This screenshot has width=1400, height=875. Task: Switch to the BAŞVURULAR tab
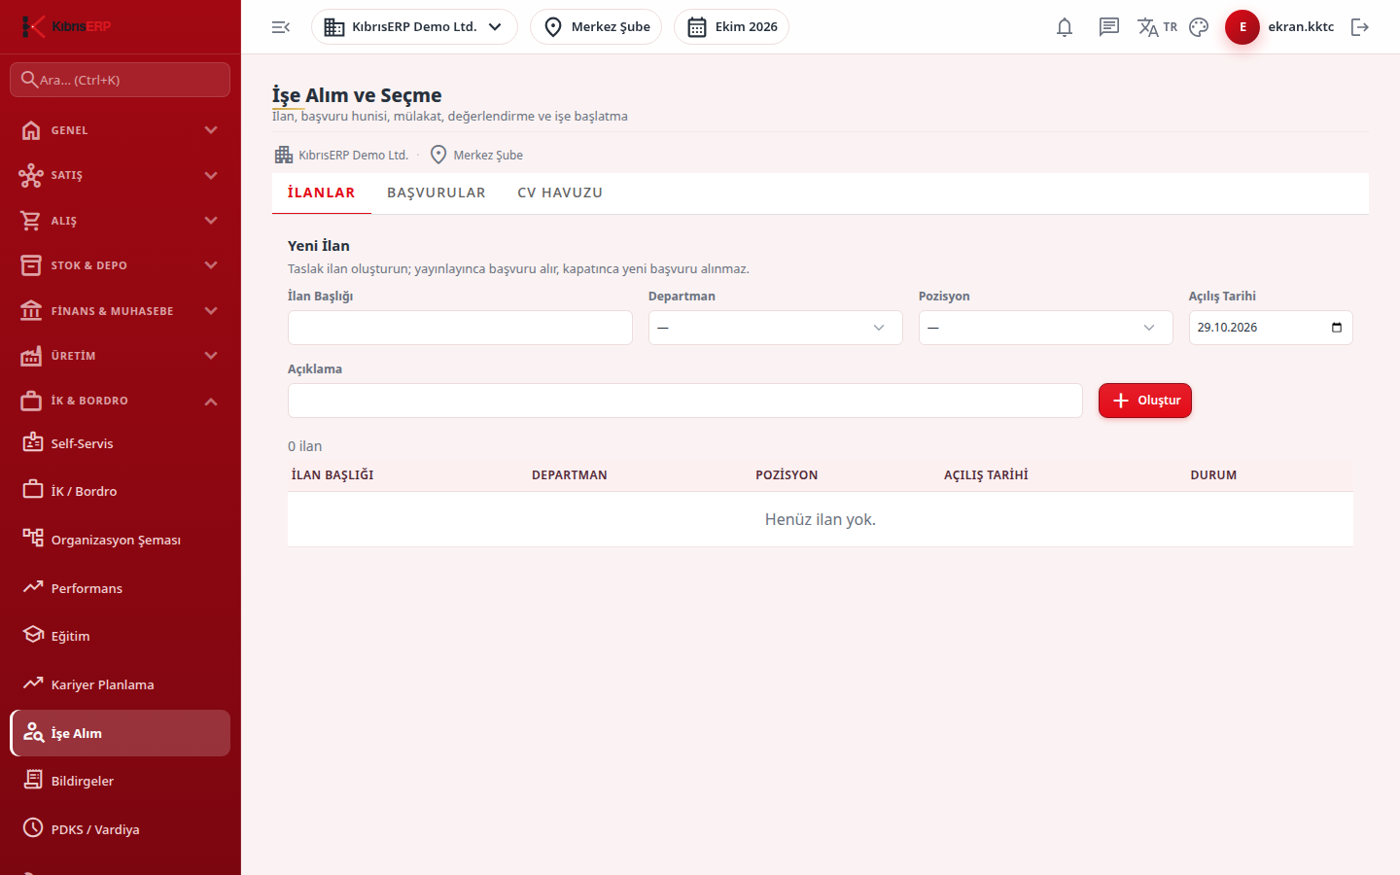click(x=437, y=192)
